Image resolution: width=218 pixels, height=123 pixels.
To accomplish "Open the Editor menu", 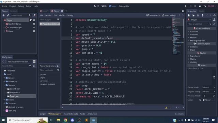I will click(29, 6).
